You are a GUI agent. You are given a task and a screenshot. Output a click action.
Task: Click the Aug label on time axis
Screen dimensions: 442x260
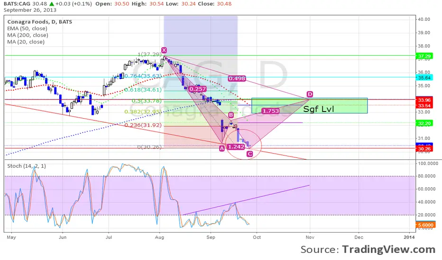pyautogui.click(x=159, y=237)
